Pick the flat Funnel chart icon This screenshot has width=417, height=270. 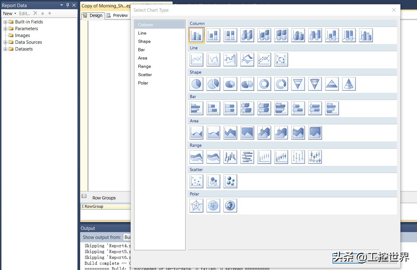[x=298, y=84]
